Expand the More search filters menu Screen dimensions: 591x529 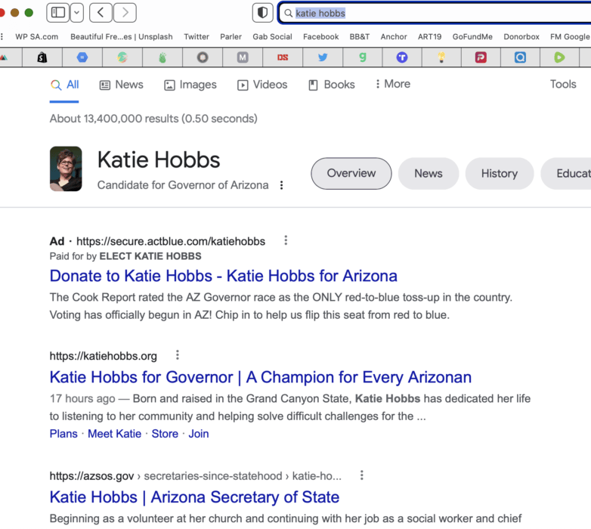tap(393, 84)
